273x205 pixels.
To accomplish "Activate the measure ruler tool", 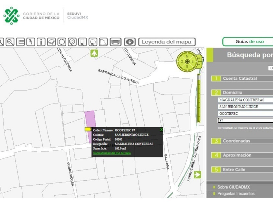I will tap(20, 42).
